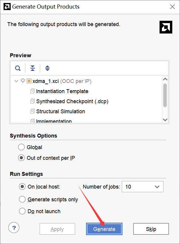Click the Preview list scrollbar thumb
Viewport: 180px width, 244px height.
click(165, 95)
